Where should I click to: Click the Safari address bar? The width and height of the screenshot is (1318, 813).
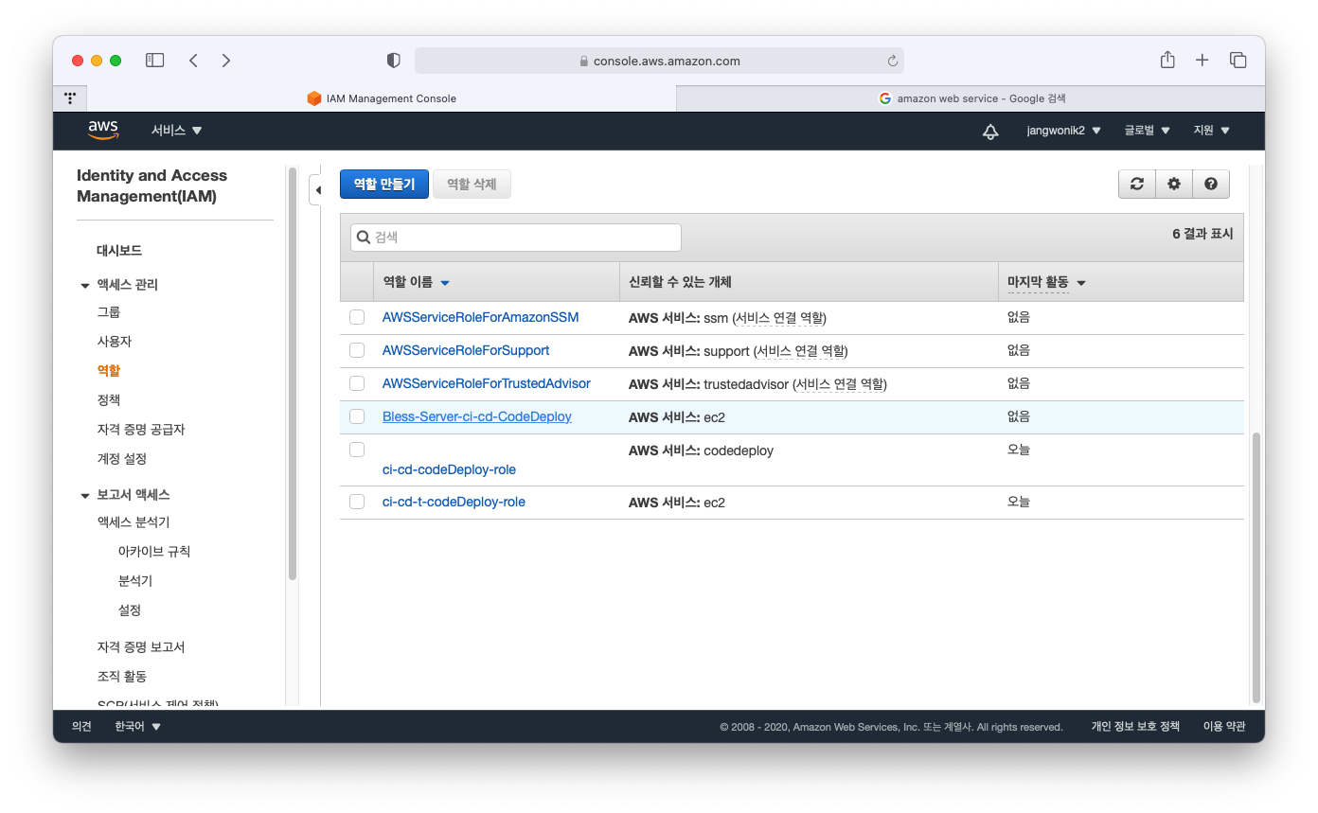tap(659, 61)
